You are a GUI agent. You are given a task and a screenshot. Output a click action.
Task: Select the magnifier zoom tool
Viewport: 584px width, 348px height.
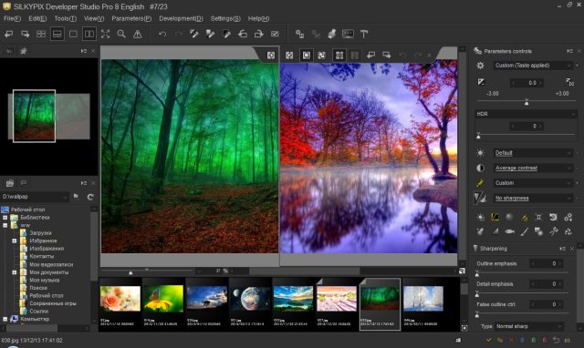point(121,34)
